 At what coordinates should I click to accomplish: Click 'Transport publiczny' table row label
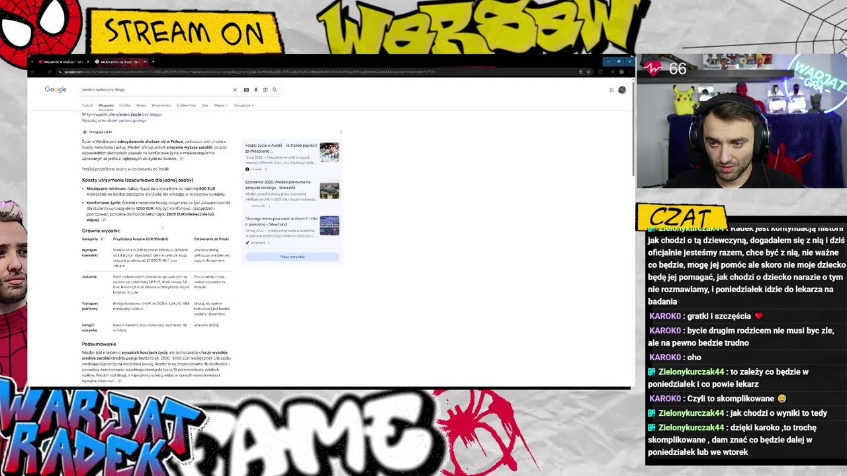(89, 306)
